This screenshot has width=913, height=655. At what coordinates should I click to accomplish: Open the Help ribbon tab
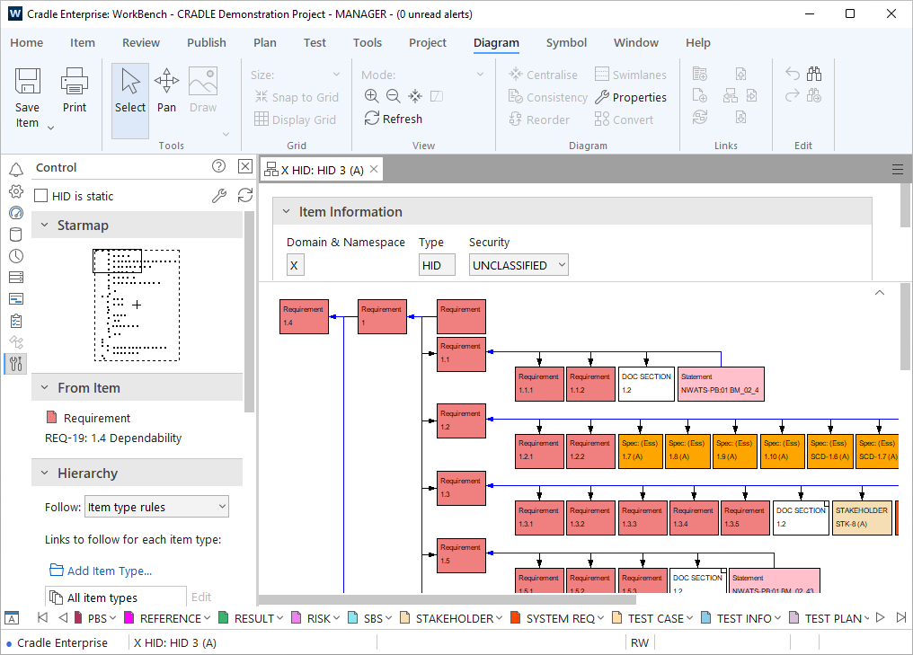pyautogui.click(x=697, y=42)
